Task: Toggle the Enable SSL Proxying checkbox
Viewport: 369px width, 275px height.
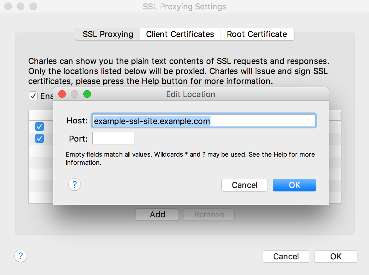Action: (33, 96)
